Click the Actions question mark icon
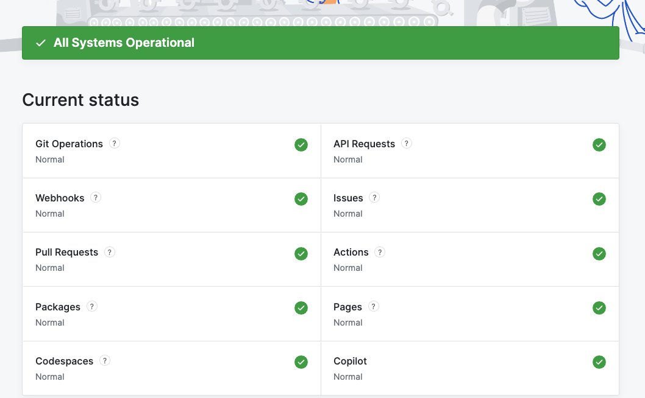The height and width of the screenshot is (398, 645). [380, 252]
